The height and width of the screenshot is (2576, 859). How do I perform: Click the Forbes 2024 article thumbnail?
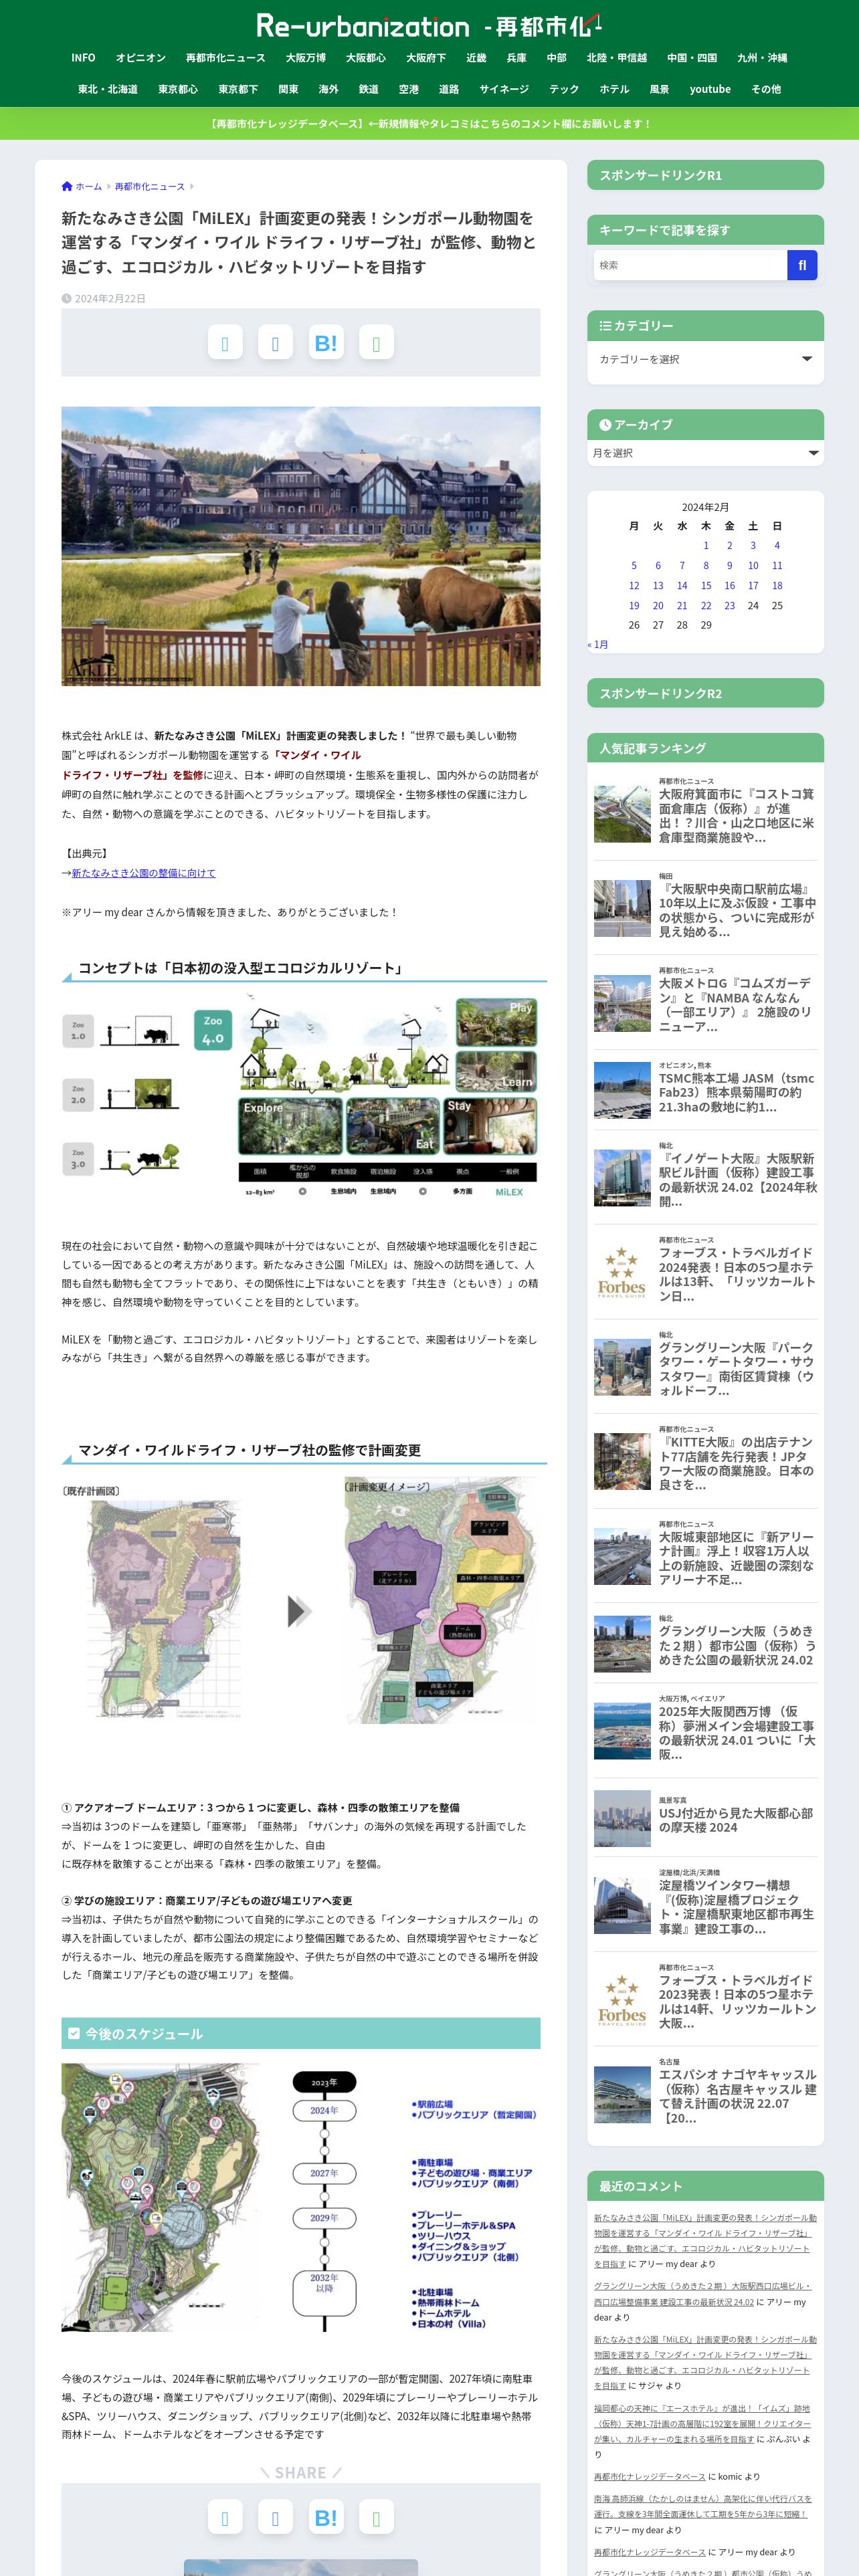point(622,1271)
